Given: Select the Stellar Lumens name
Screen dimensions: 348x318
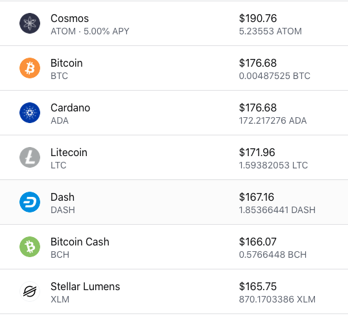Looking at the screenshot, I should [86, 286].
